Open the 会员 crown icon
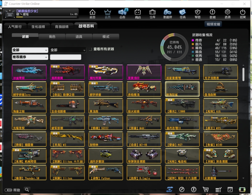The height and width of the screenshot is (195, 252). point(107,14)
